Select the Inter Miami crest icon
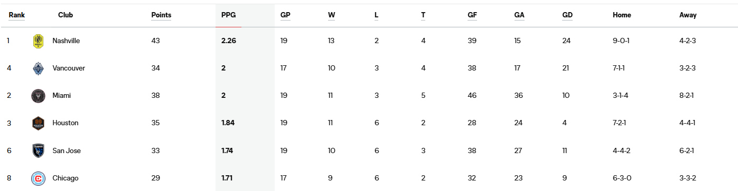 [x=38, y=96]
